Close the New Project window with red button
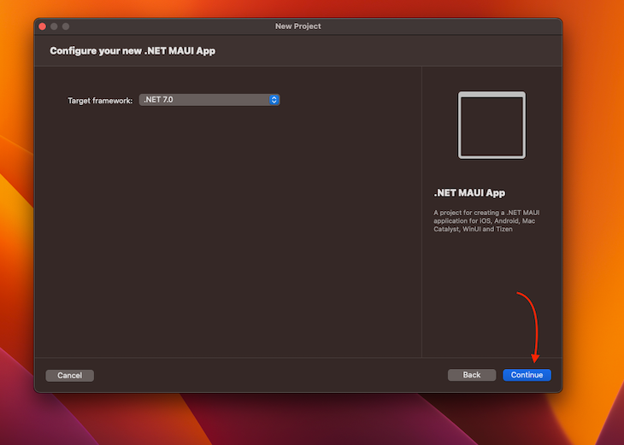 tap(43, 26)
